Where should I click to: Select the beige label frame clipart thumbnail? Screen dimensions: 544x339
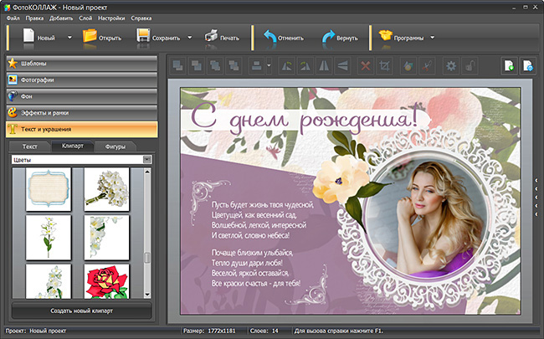(49, 189)
